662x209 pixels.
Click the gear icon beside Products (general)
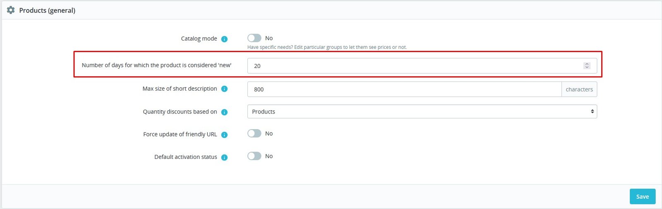11,10
